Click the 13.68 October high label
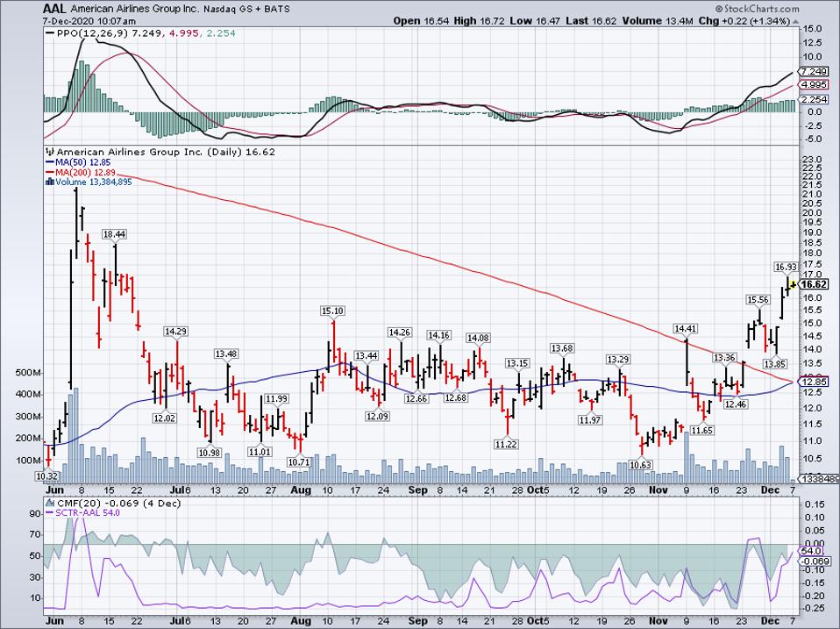 click(561, 349)
